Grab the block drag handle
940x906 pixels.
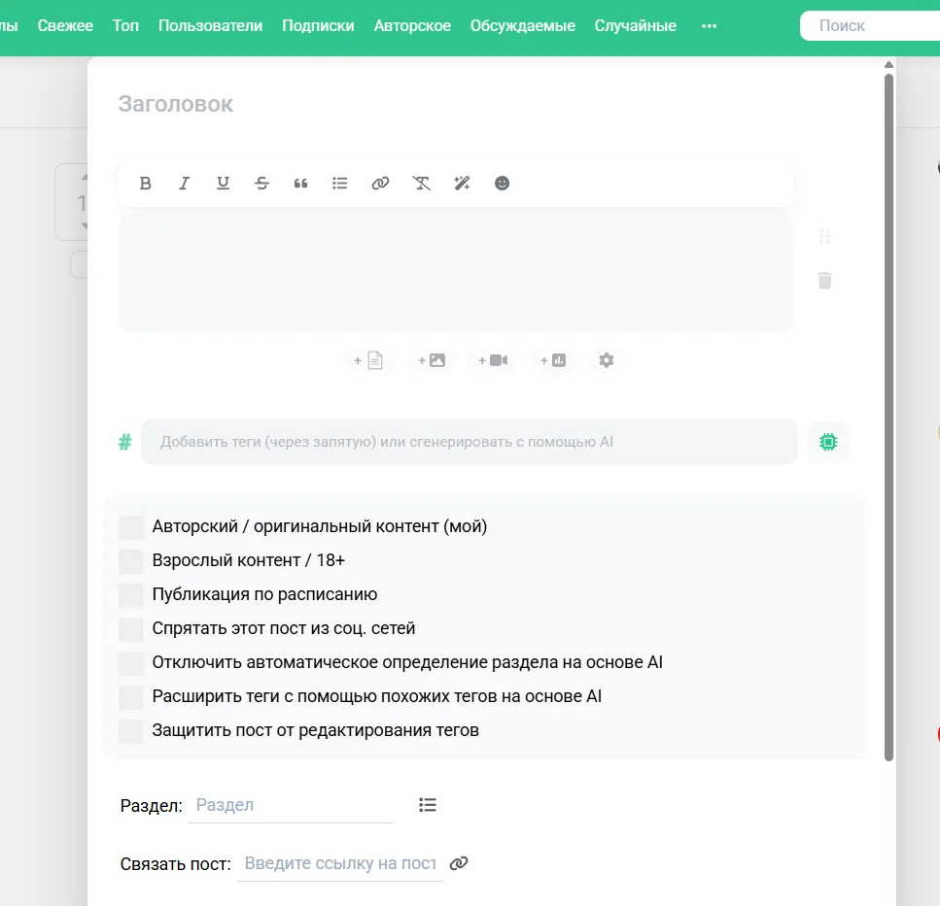pos(825,236)
